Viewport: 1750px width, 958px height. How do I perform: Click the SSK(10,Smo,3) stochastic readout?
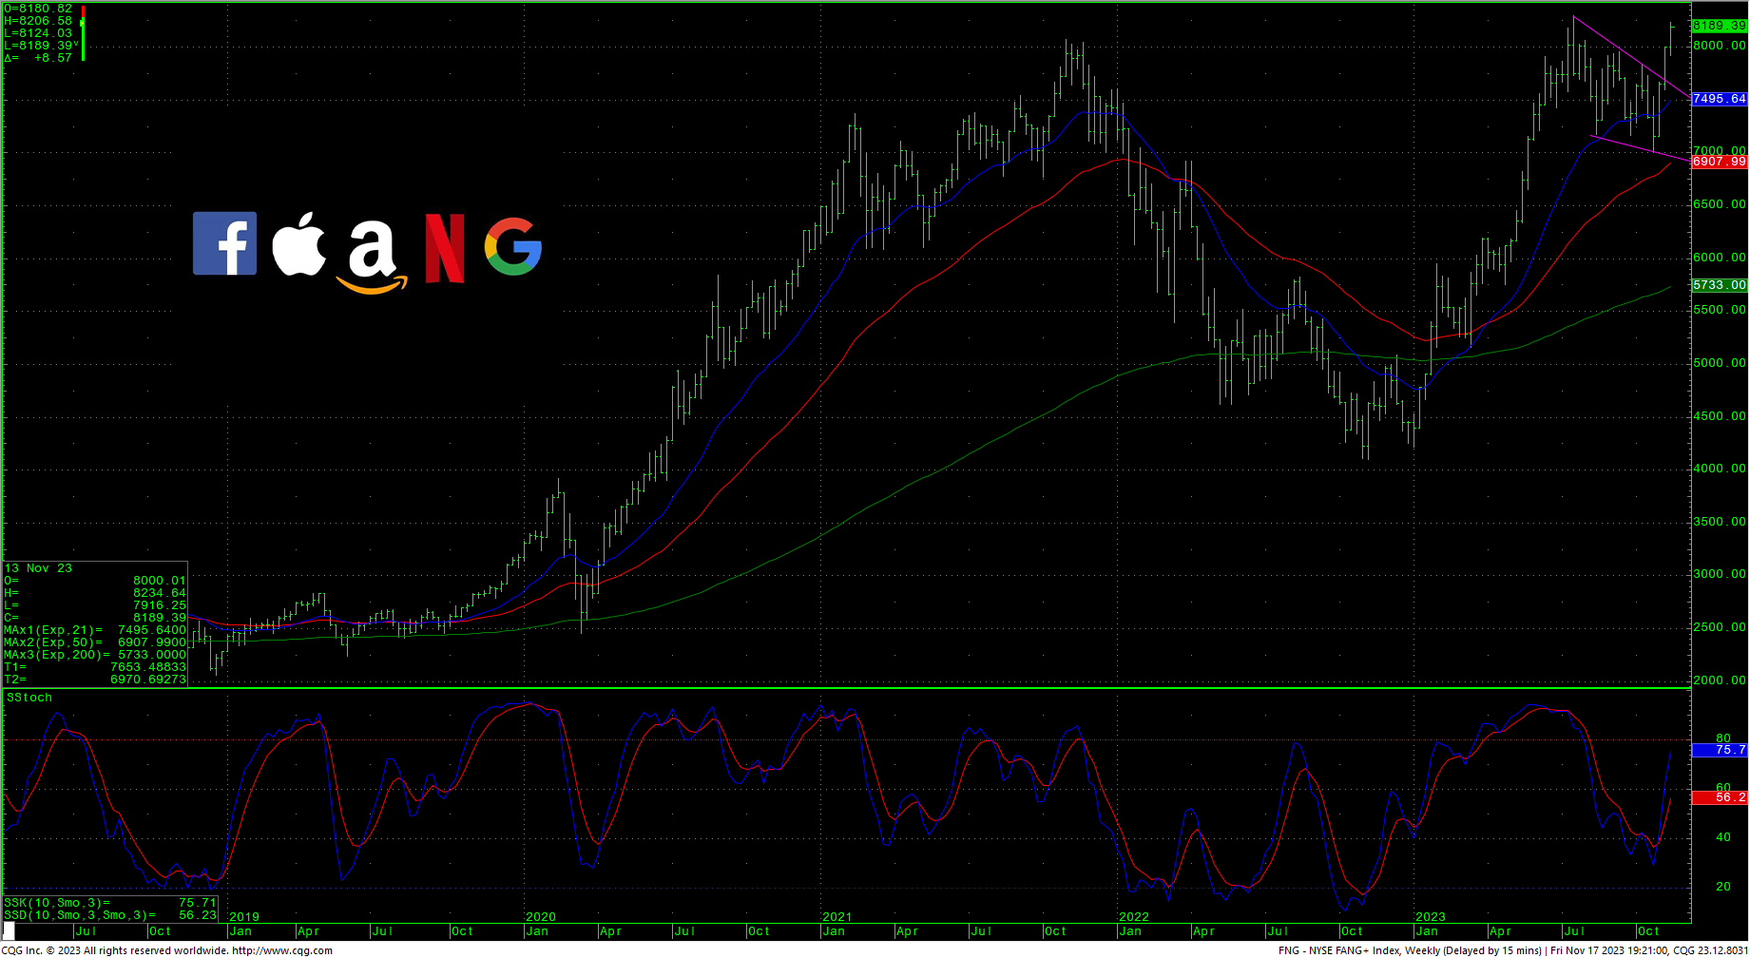coord(110,903)
